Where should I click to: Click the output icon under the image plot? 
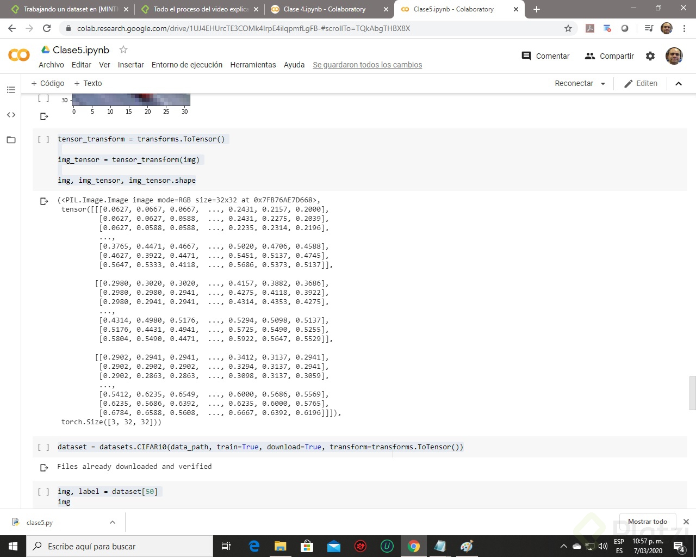44,116
